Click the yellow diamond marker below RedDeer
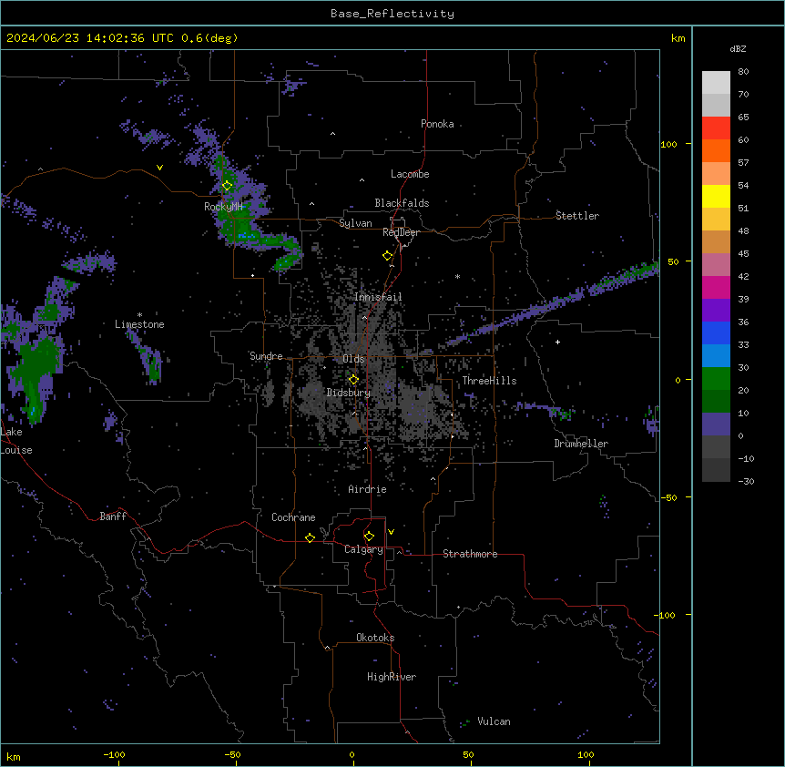Image resolution: width=785 pixels, height=767 pixels. tap(388, 256)
